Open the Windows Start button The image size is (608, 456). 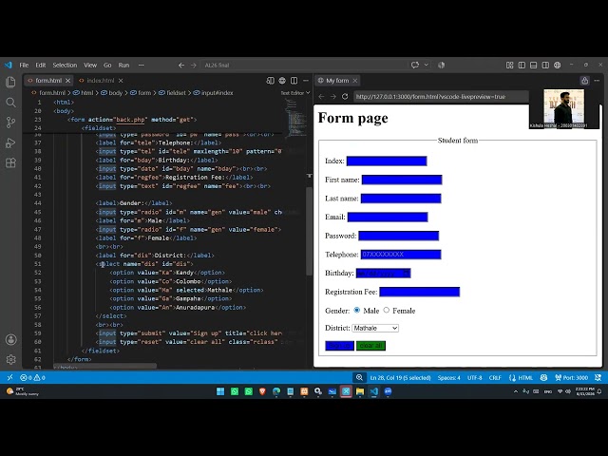coord(220,391)
